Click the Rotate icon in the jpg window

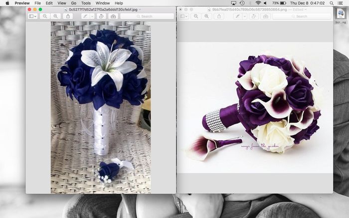tap(101, 16)
